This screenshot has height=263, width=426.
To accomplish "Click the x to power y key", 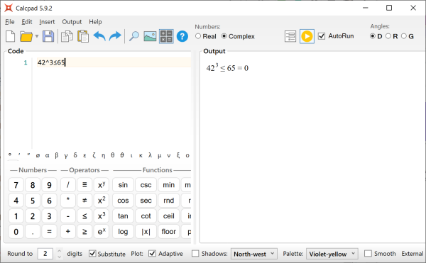I will [x=102, y=185].
